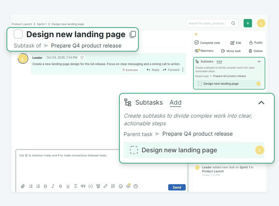Open the user avatar menu at top right
279x206 pixels.
click(x=261, y=23)
